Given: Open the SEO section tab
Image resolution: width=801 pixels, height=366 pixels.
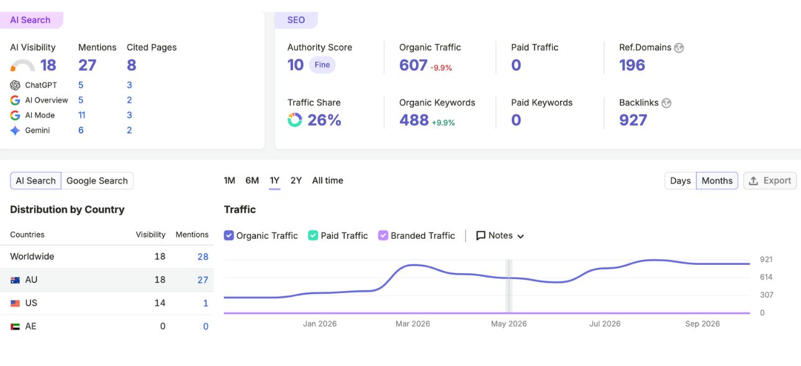Looking at the screenshot, I should point(296,20).
